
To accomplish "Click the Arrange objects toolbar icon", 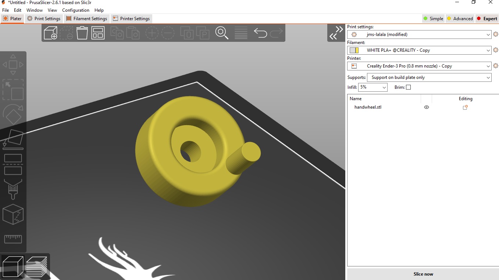I will (98, 33).
